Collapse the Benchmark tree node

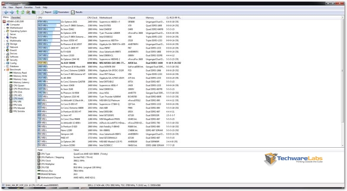pyautogui.click(x=4, y=70)
